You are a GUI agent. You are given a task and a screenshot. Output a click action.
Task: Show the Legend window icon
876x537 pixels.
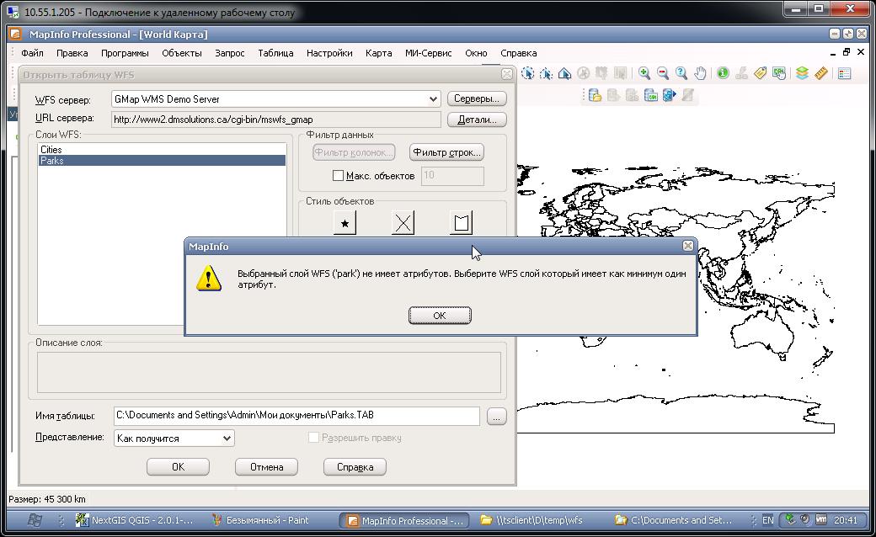844,73
